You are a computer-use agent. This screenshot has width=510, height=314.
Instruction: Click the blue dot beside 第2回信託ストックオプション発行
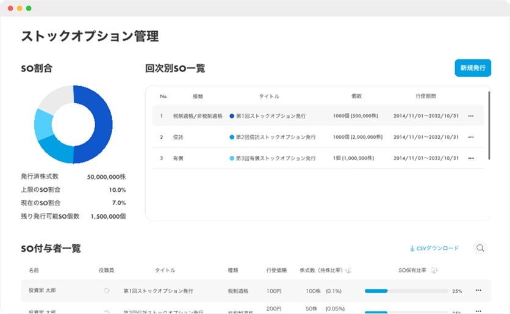tap(232, 137)
